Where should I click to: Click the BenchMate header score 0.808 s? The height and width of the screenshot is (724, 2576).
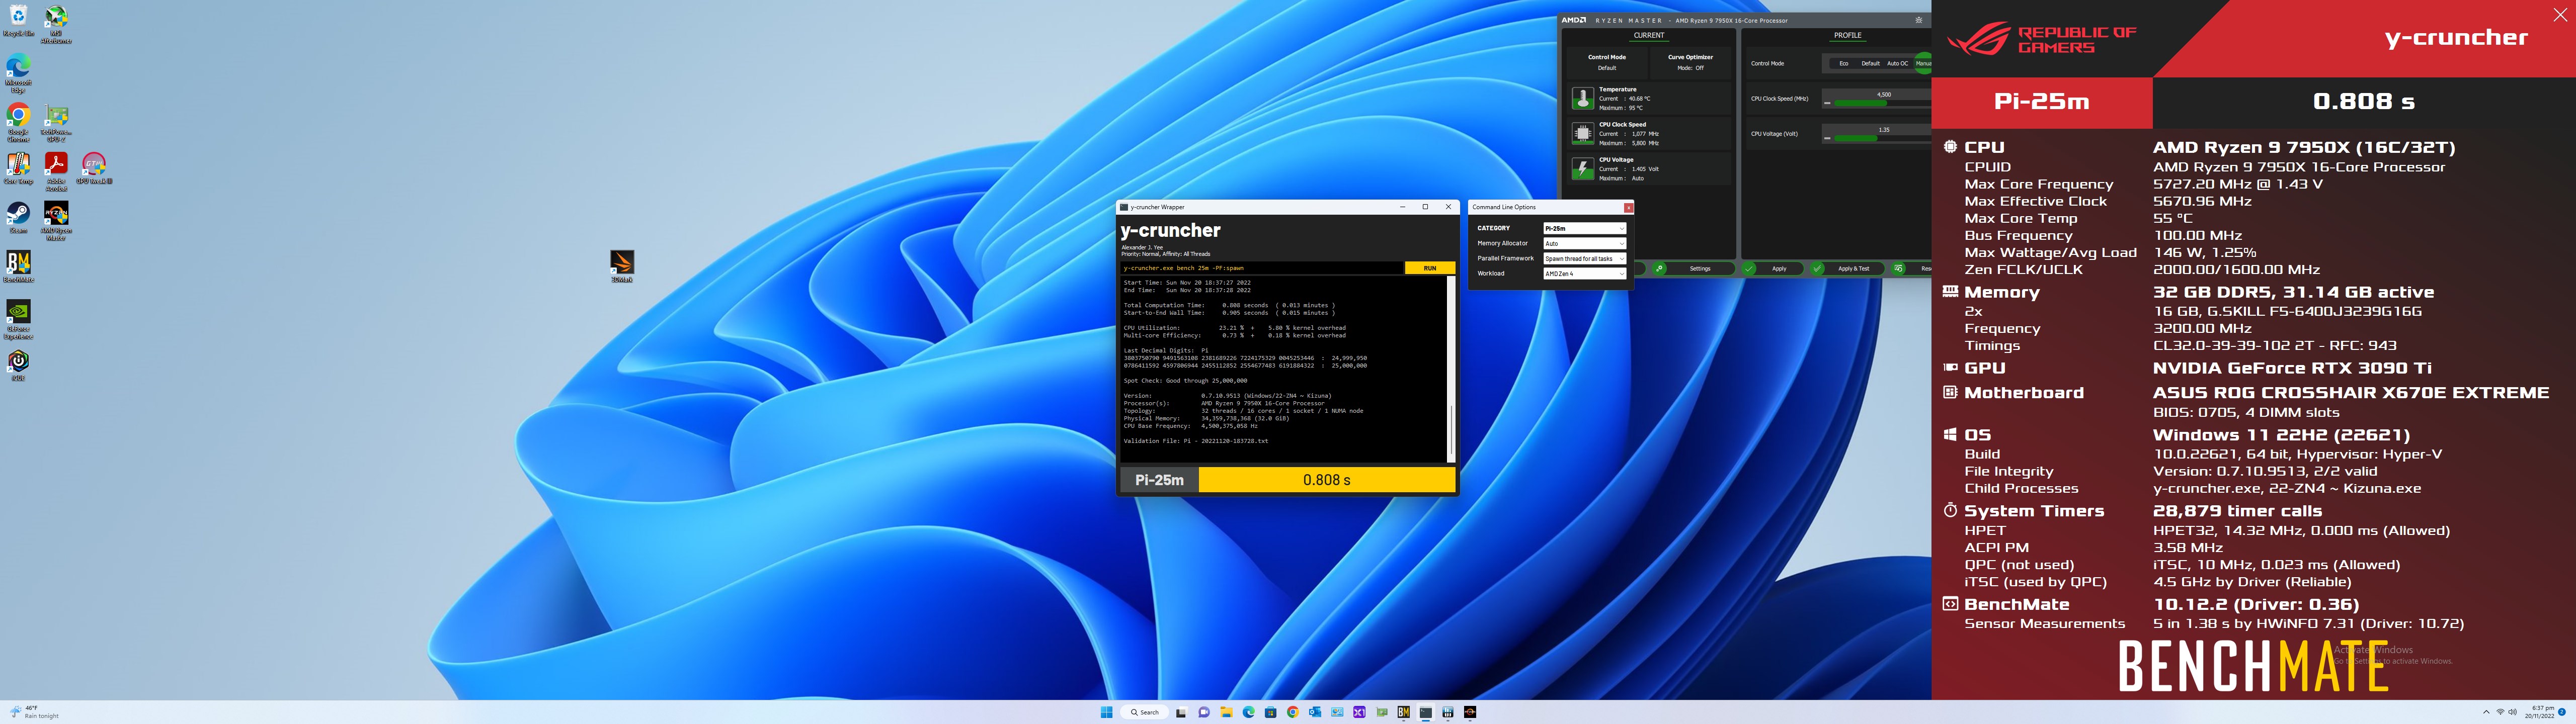[x=2364, y=101]
